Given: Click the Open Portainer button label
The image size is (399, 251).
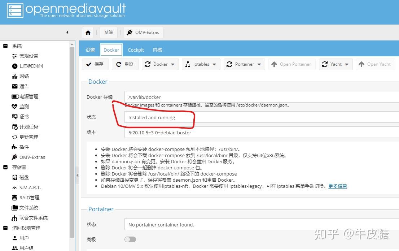Looking at the screenshot, I should click(x=295, y=64).
